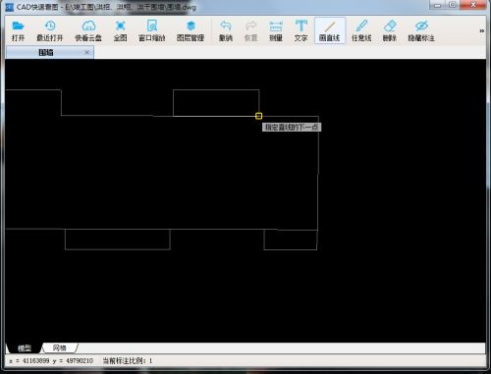Undo the last action with 撤销

(x=226, y=30)
